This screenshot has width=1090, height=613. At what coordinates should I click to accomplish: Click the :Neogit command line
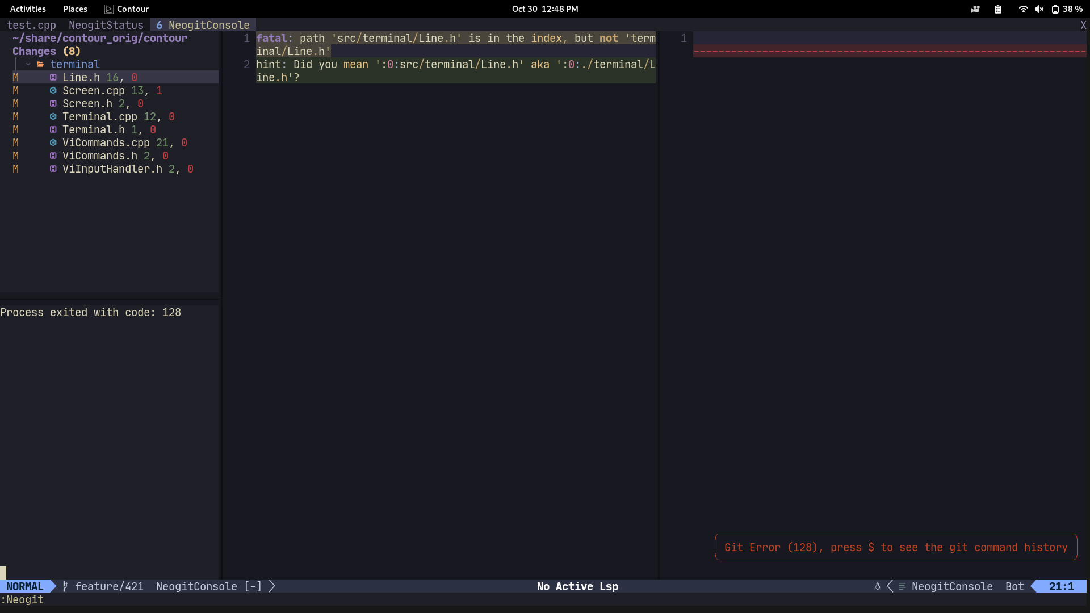tap(22, 600)
